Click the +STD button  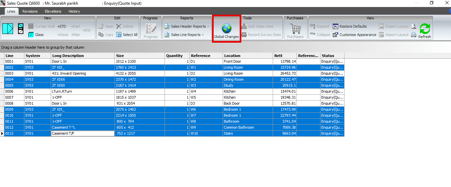(x=61, y=26)
